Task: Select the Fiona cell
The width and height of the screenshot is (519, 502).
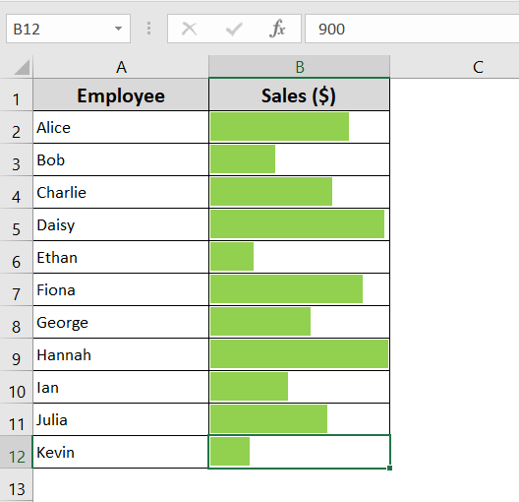Action: pos(121,289)
